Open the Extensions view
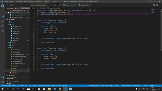The width and height of the screenshot is (162, 91). (3, 26)
